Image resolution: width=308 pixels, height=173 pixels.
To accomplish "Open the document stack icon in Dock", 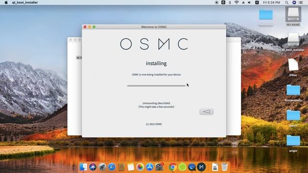I will pos(215,167).
